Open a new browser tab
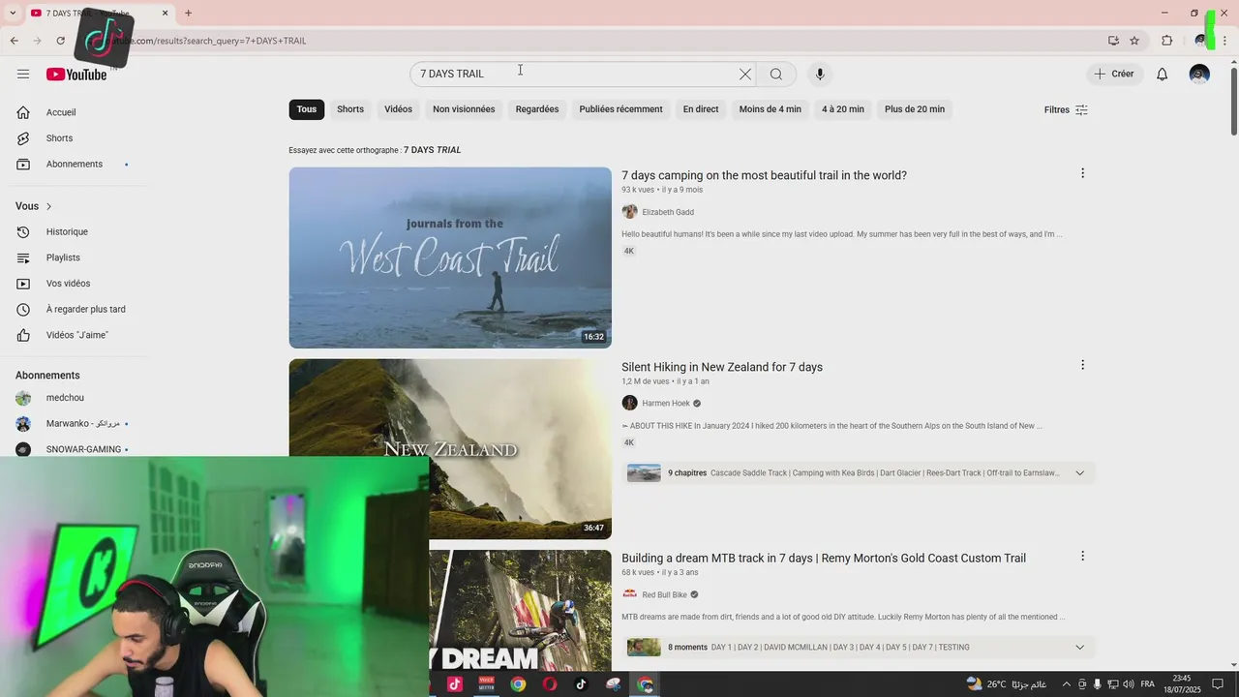 coord(188,13)
